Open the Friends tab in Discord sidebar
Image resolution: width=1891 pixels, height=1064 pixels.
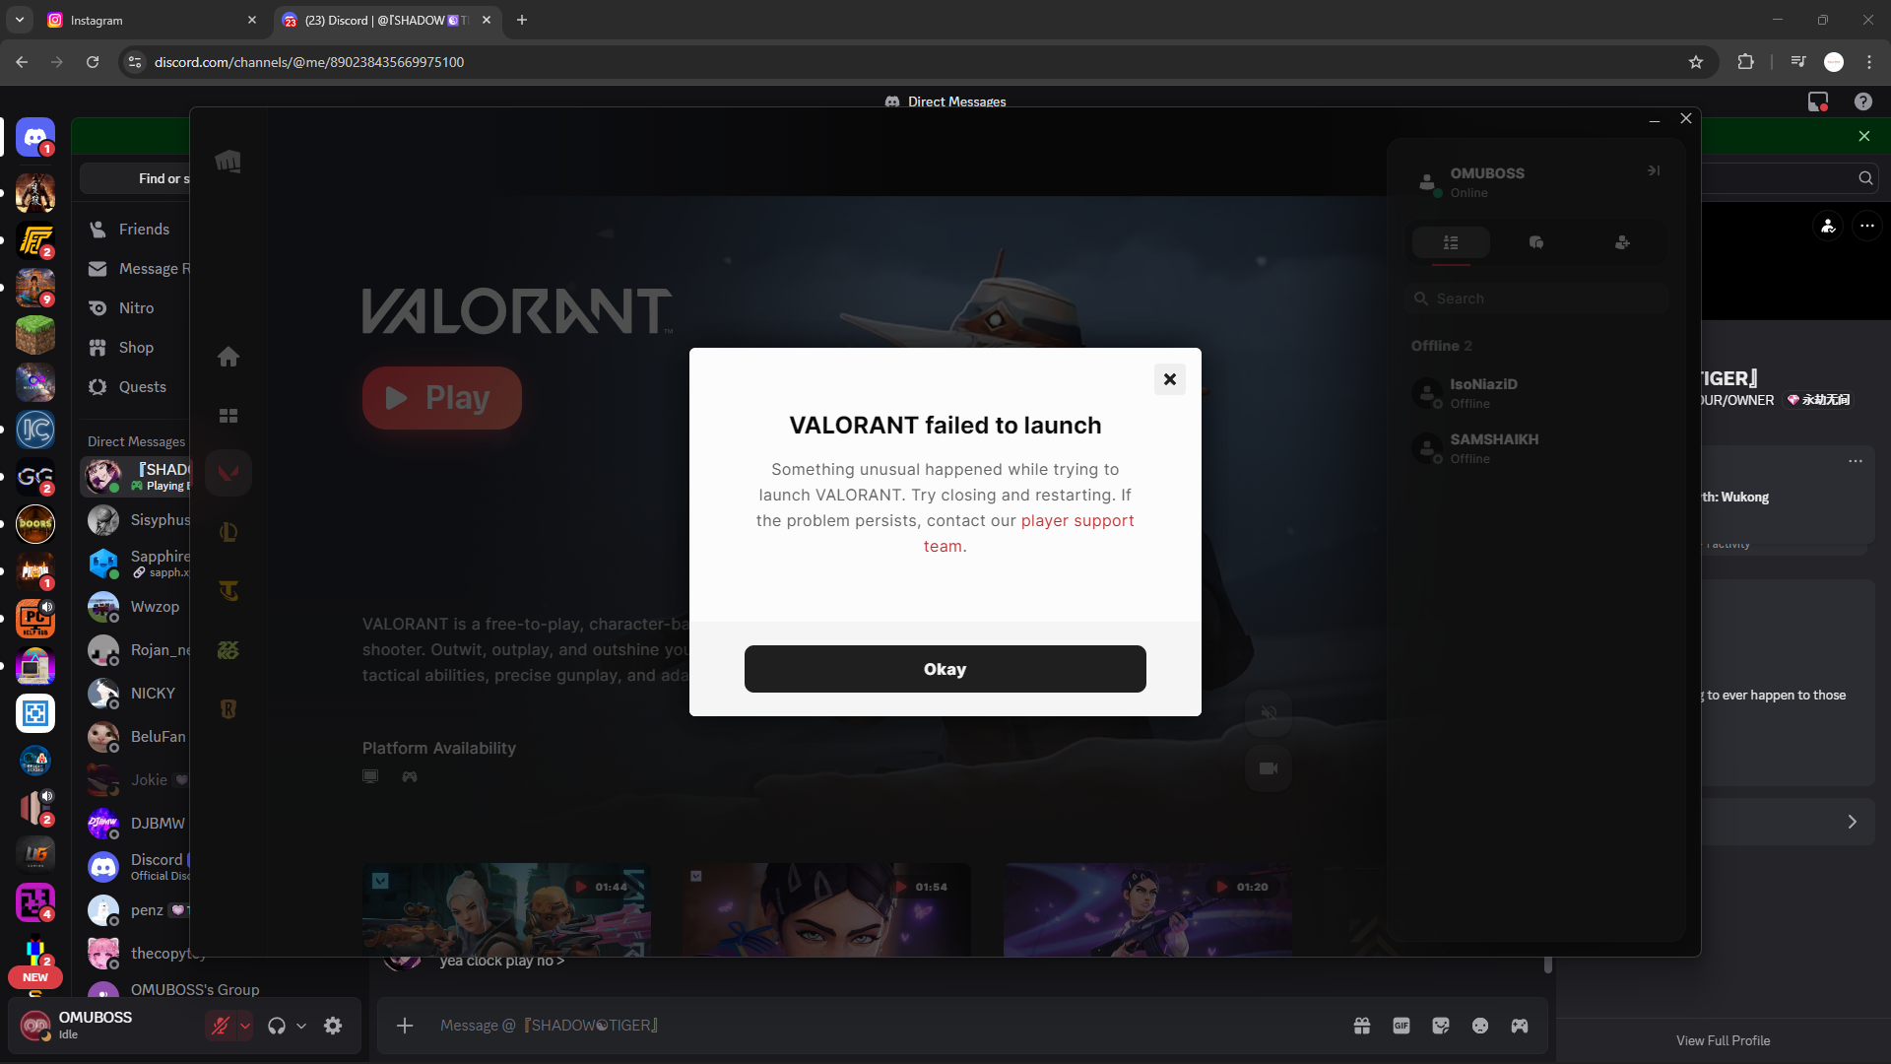point(144,230)
